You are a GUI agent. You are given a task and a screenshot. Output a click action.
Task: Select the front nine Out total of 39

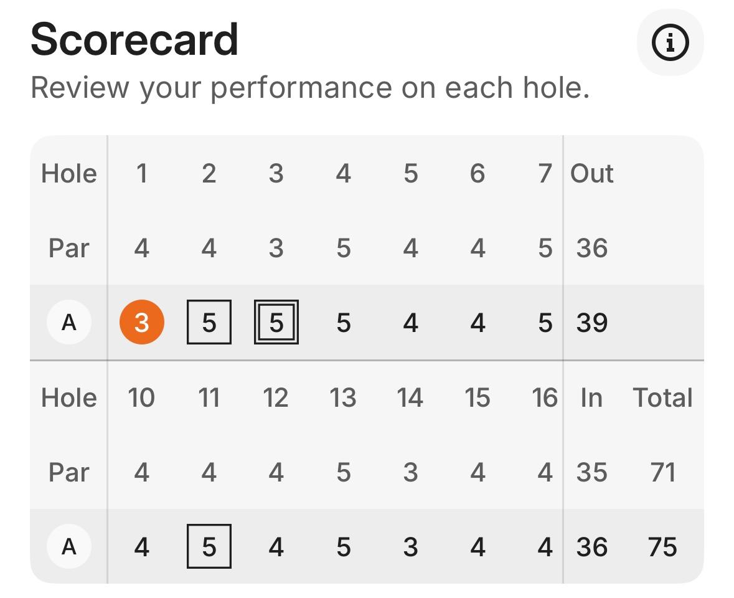tap(591, 323)
